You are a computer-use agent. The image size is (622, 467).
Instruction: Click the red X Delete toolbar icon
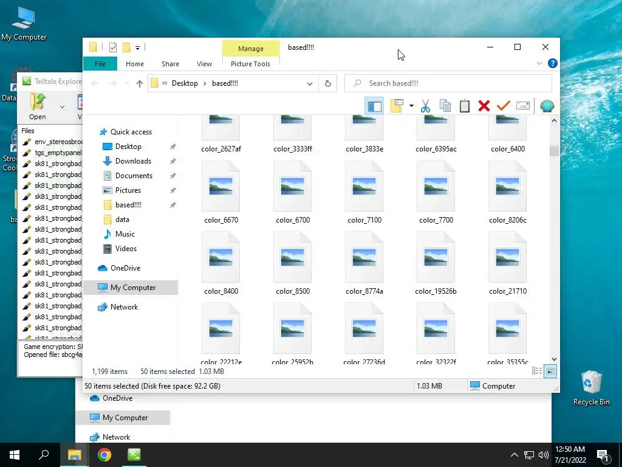[x=484, y=106]
